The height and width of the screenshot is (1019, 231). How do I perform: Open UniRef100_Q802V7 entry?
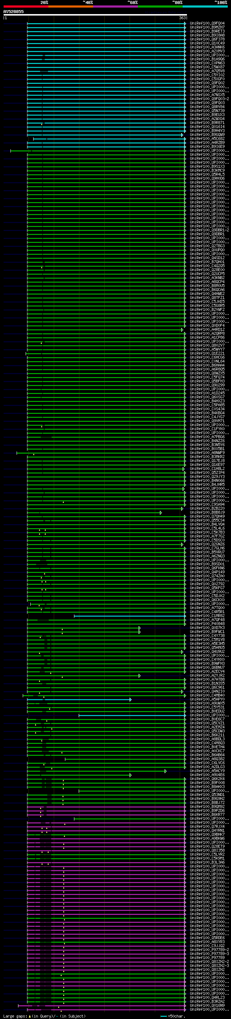pyautogui.click(x=207, y=345)
